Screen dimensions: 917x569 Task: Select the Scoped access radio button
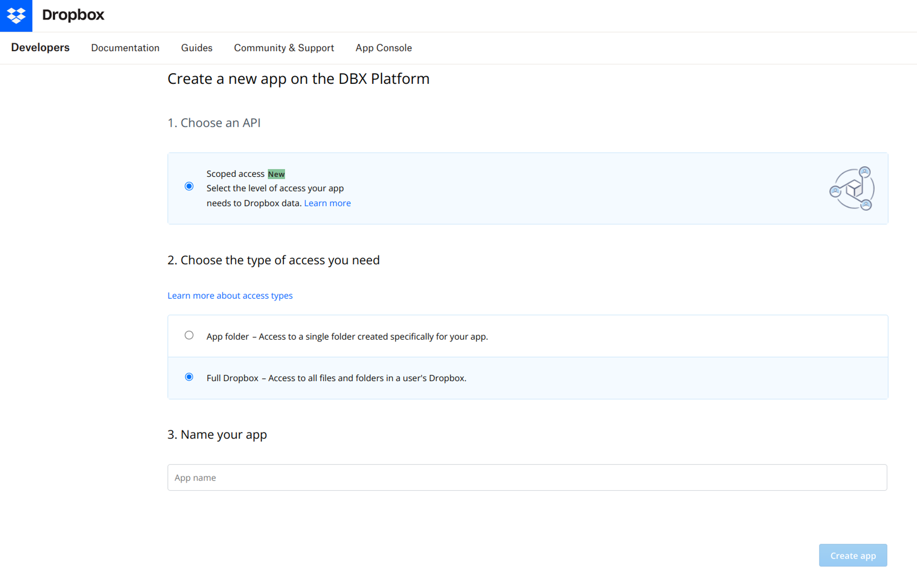(x=189, y=186)
